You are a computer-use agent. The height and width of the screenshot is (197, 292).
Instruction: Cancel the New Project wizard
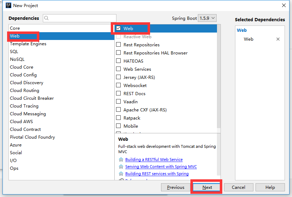pos(238,187)
